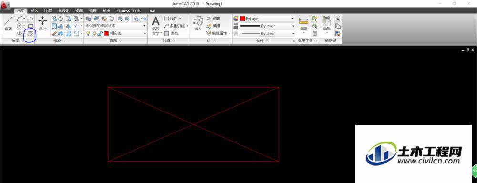Click the Create block (创建) tool
This screenshot has width=477, height=183.
pyautogui.click(x=213, y=19)
